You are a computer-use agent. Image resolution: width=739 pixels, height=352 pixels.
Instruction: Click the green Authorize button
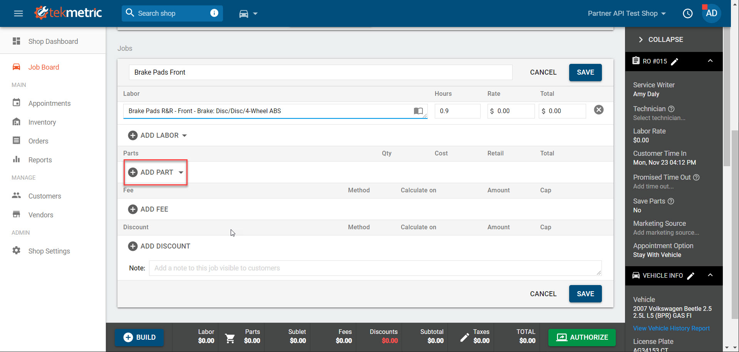coord(582,337)
